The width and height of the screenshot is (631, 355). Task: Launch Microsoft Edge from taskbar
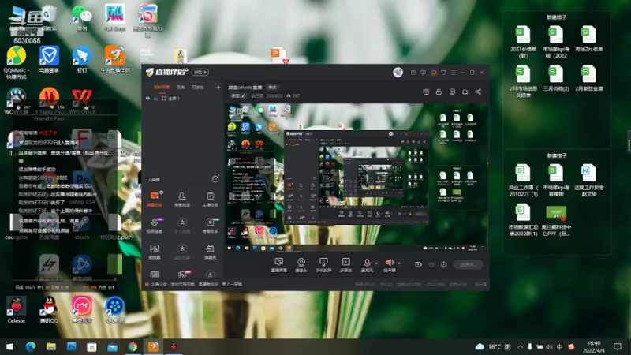tap(31, 346)
